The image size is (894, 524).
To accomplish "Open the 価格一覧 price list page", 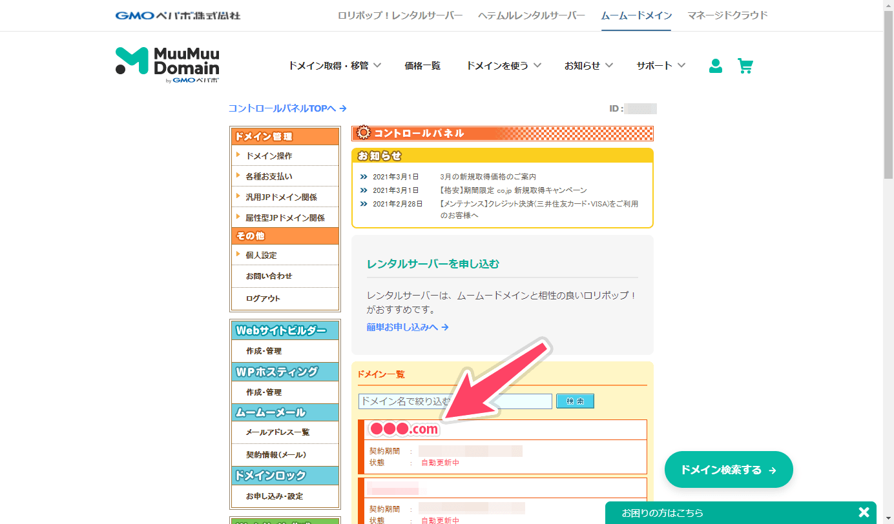I will pos(422,65).
